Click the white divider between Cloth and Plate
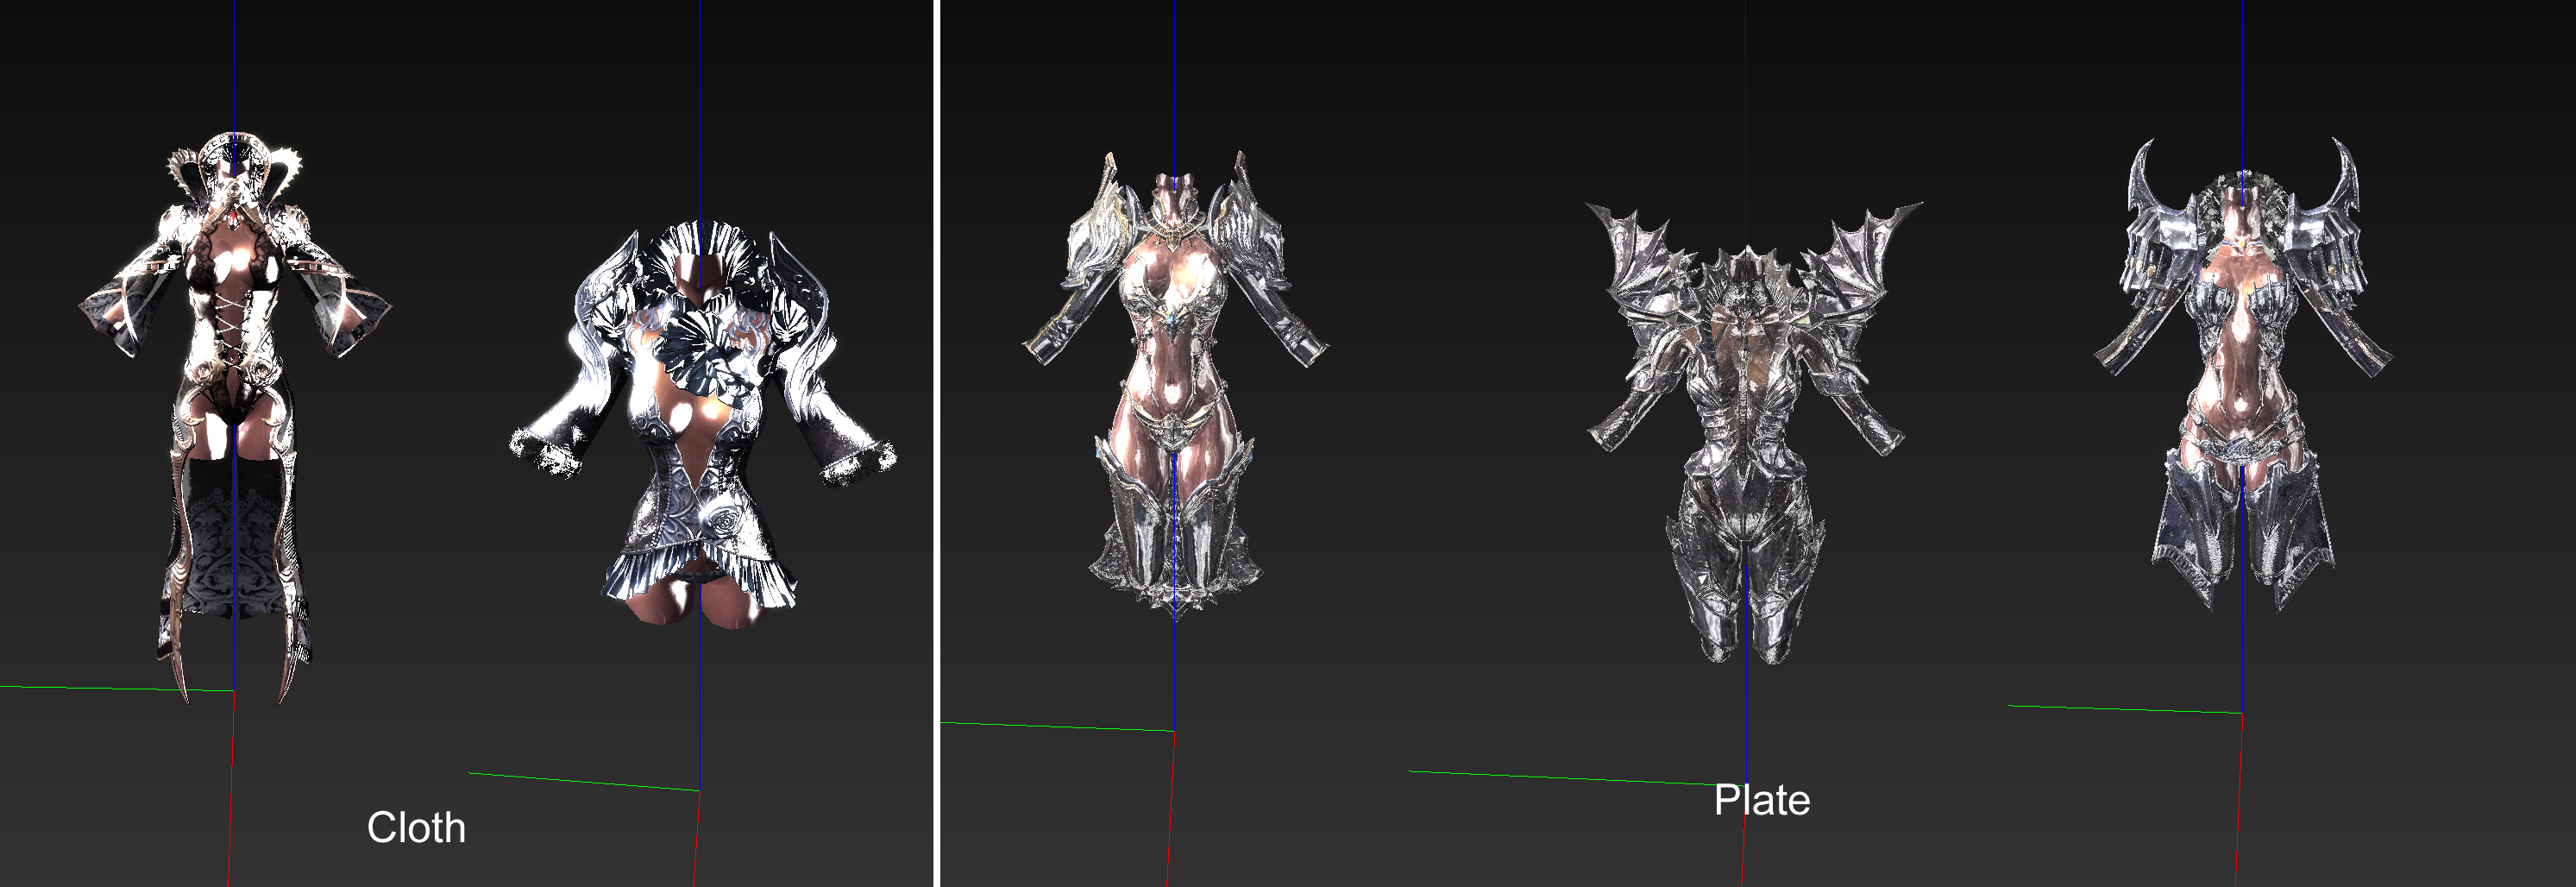Viewport: 2576px width, 887px height. click(x=936, y=443)
